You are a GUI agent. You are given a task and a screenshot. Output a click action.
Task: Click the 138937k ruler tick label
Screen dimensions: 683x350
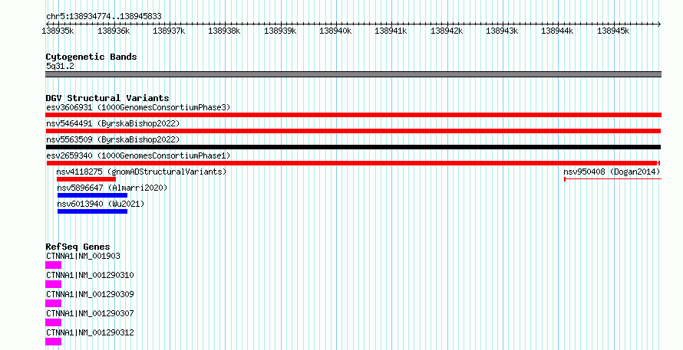[169, 31]
